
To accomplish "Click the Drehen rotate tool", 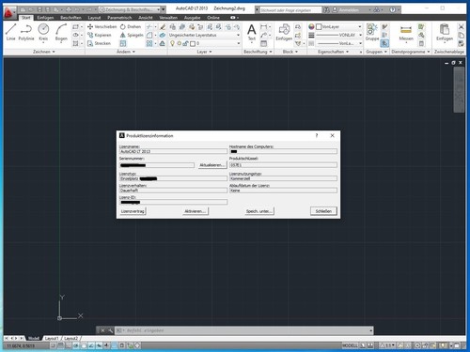I will tap(131, 26).
